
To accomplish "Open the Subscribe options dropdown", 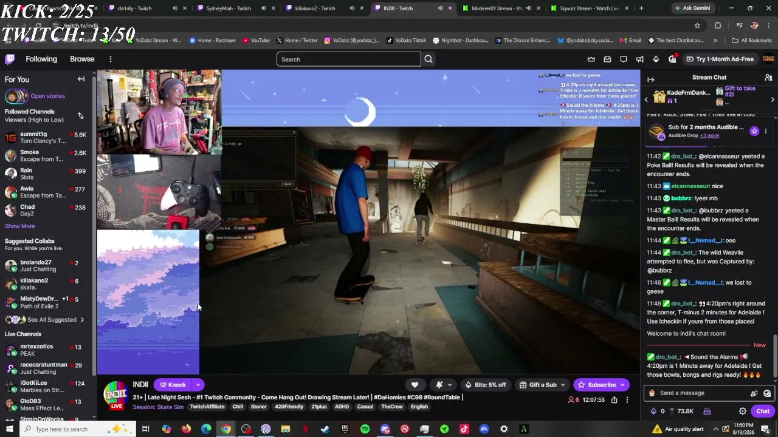I will 622,385.
